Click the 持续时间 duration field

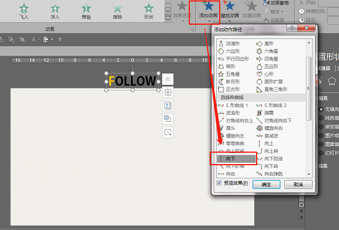click(x=333, y=12)
